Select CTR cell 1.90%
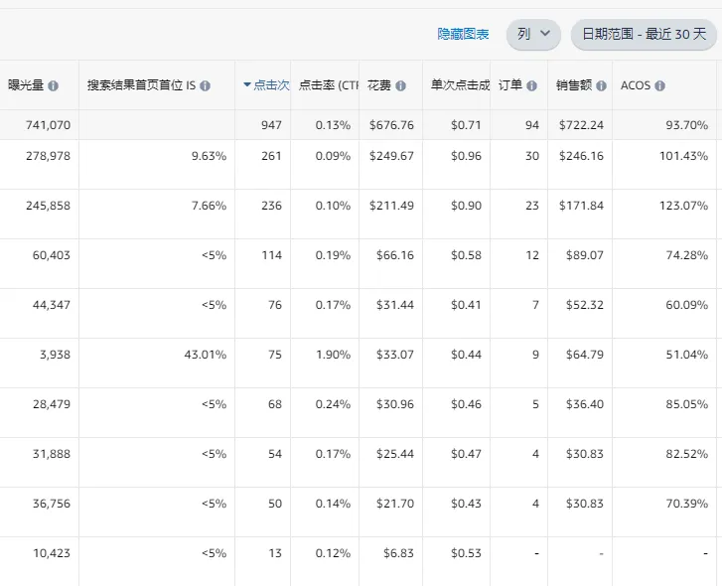 [333, 355]
